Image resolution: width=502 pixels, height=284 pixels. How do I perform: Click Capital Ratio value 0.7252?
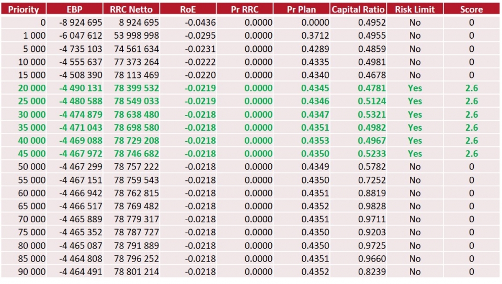click(x=372, y=180)
